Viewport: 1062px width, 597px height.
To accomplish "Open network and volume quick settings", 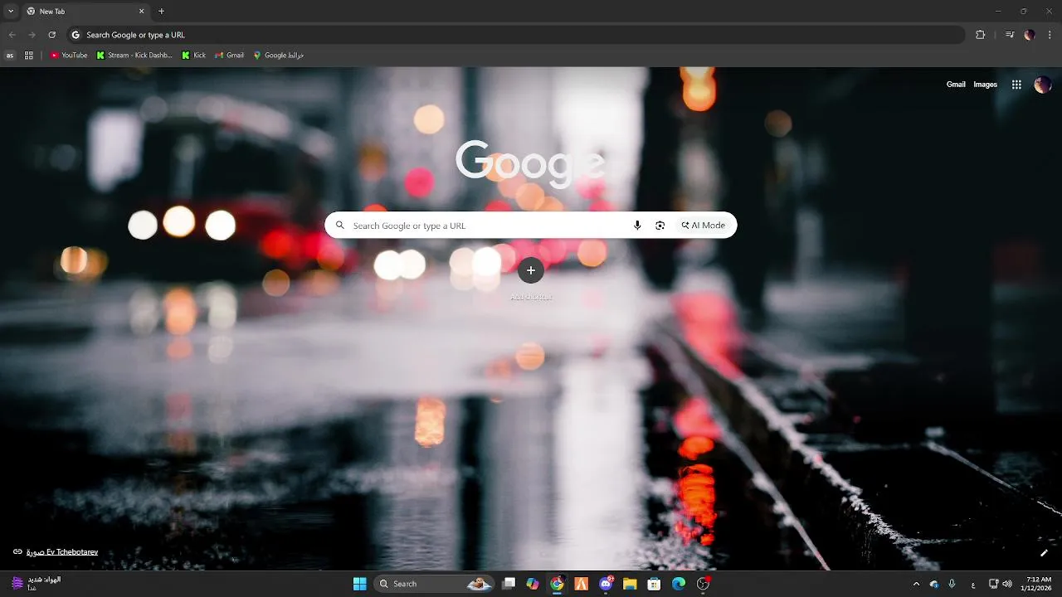I will click(x=1001, y=584).
